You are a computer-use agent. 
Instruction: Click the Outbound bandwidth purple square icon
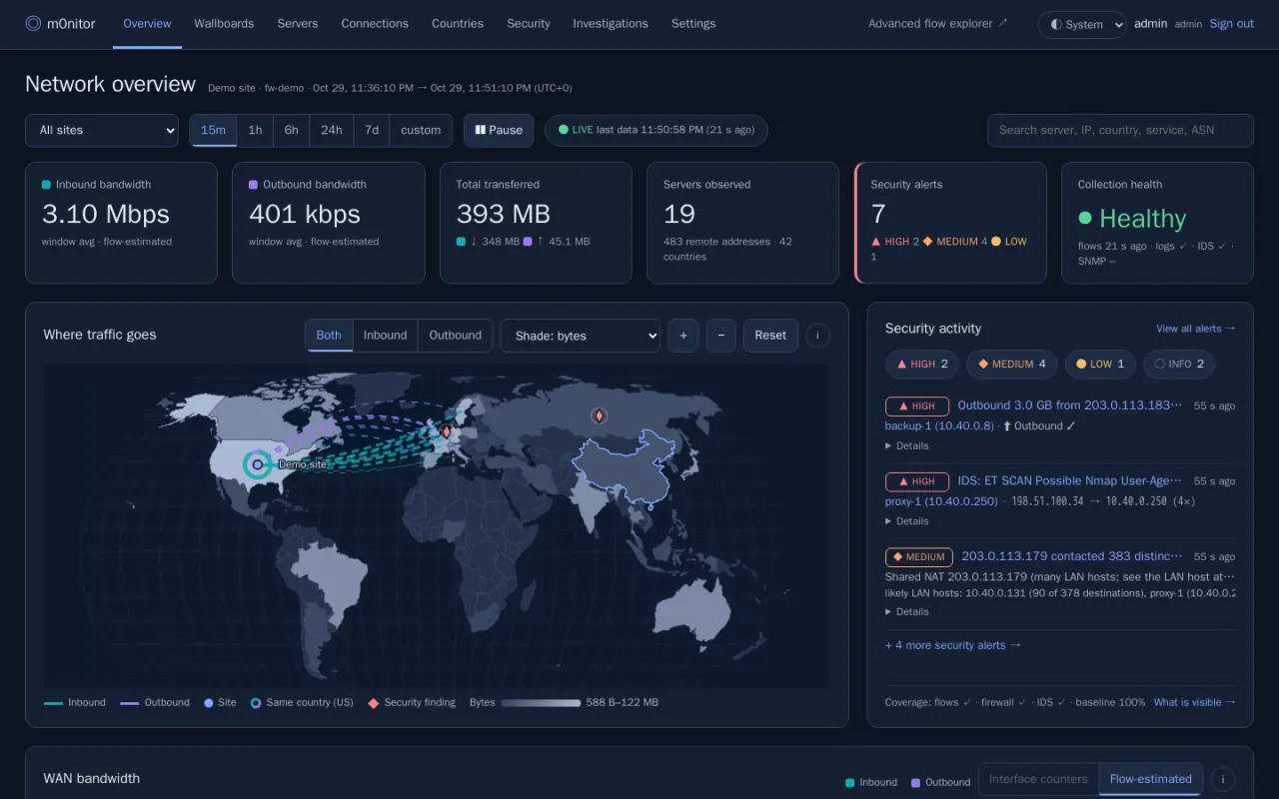[x=253, y=185]
